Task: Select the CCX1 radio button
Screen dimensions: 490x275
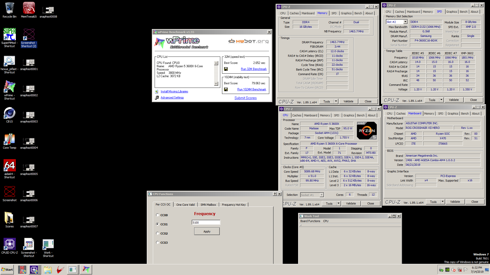Action: [157, 224]
